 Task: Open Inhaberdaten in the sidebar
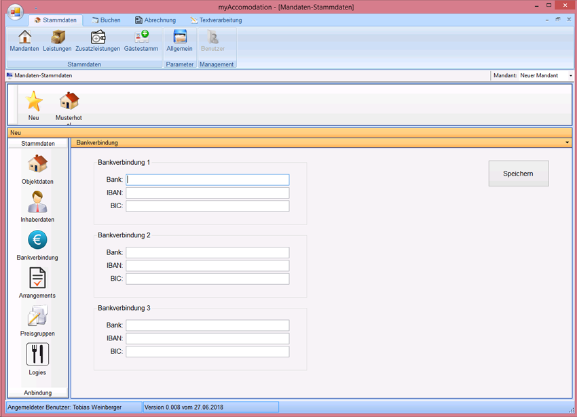point(37,206)
